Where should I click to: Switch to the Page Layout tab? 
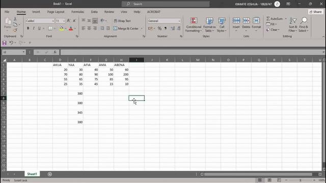pos(56,12)
